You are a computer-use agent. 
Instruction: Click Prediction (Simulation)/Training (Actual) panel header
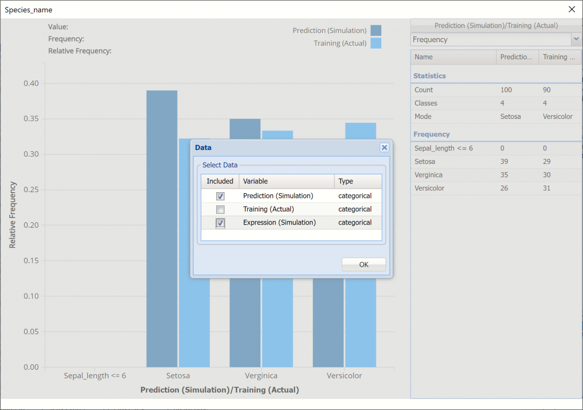(496, 25)
